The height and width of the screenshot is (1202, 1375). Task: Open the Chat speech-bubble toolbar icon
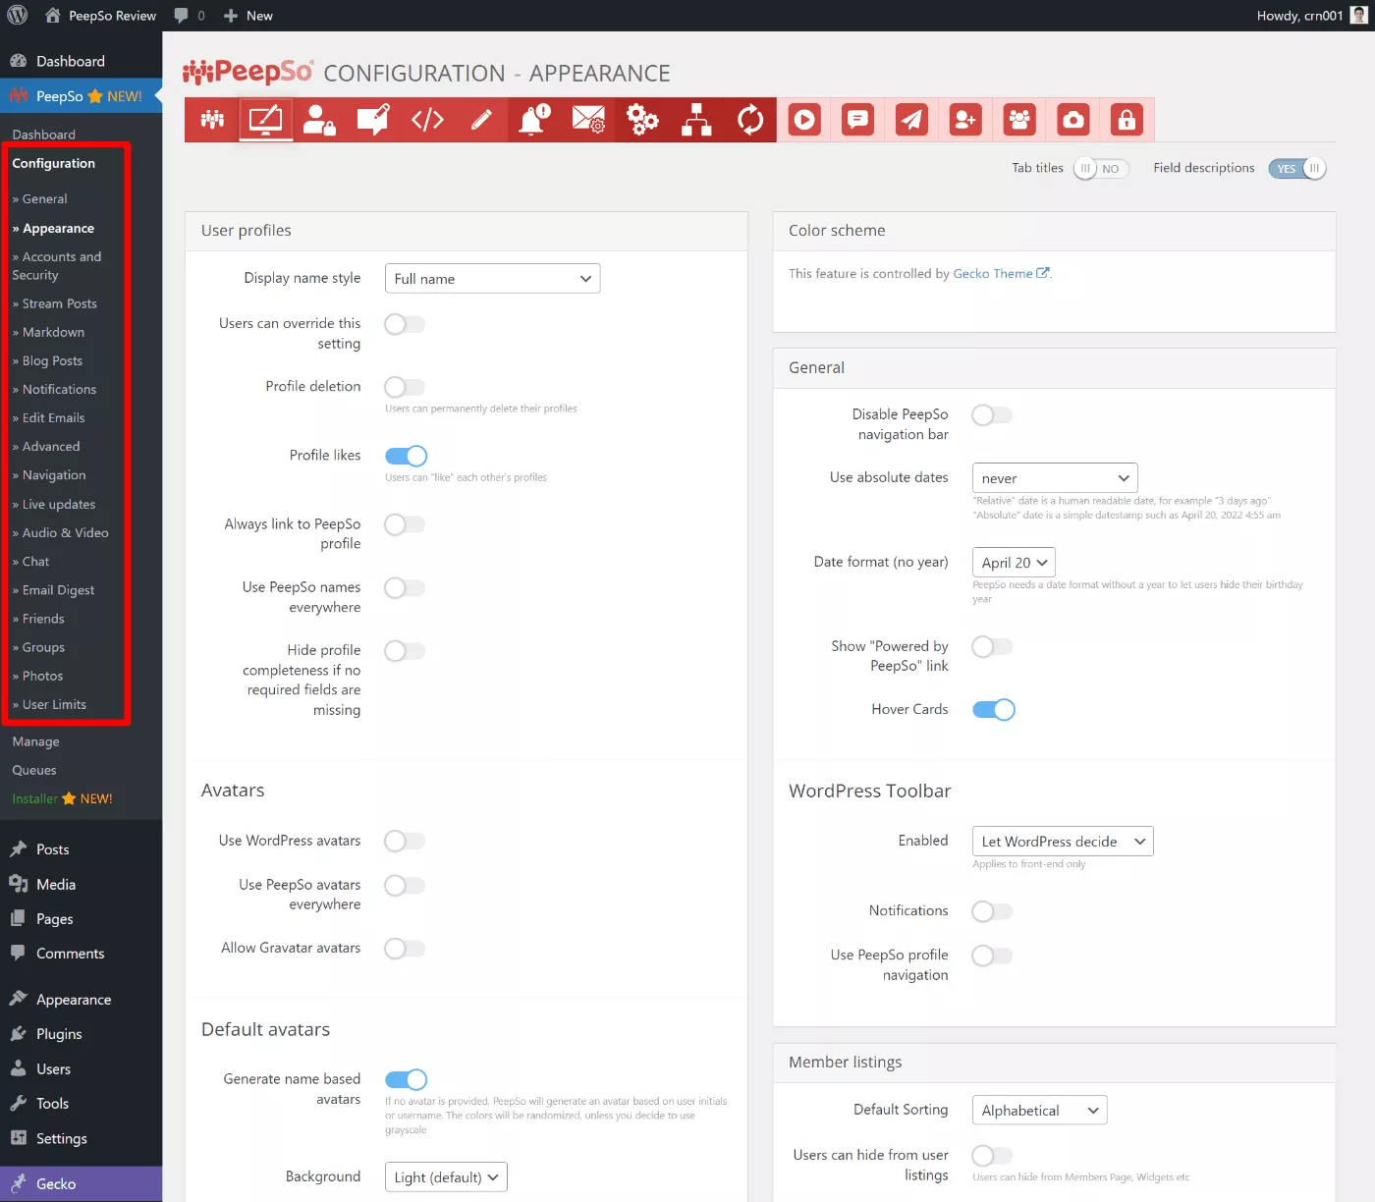[858, 120]
